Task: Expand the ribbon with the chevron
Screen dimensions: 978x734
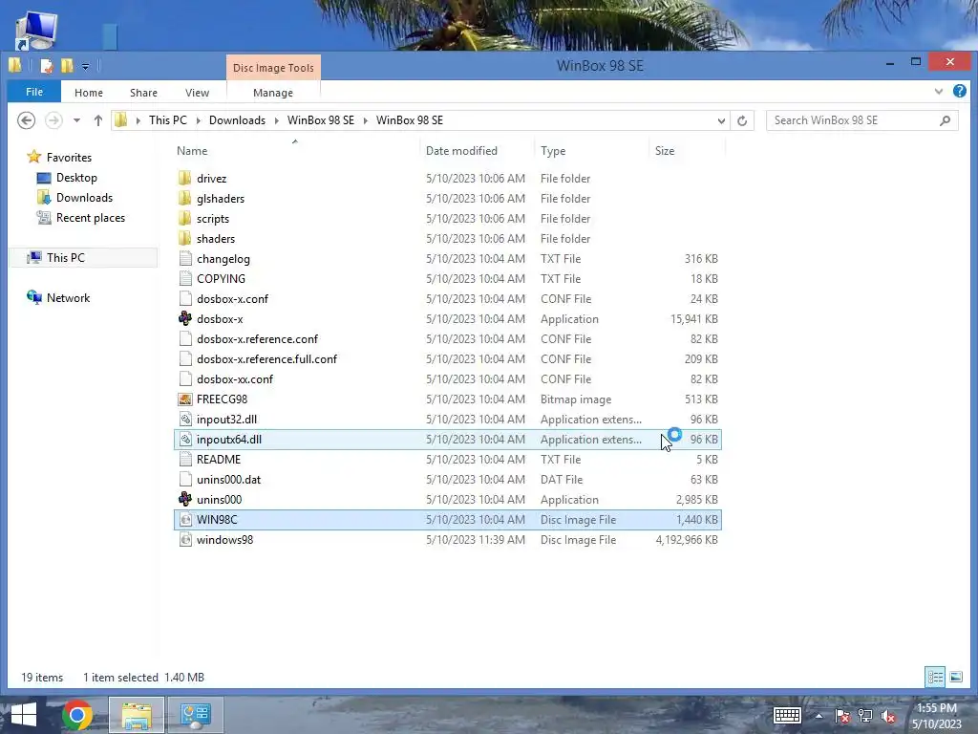Action: [x=939, y=92]
